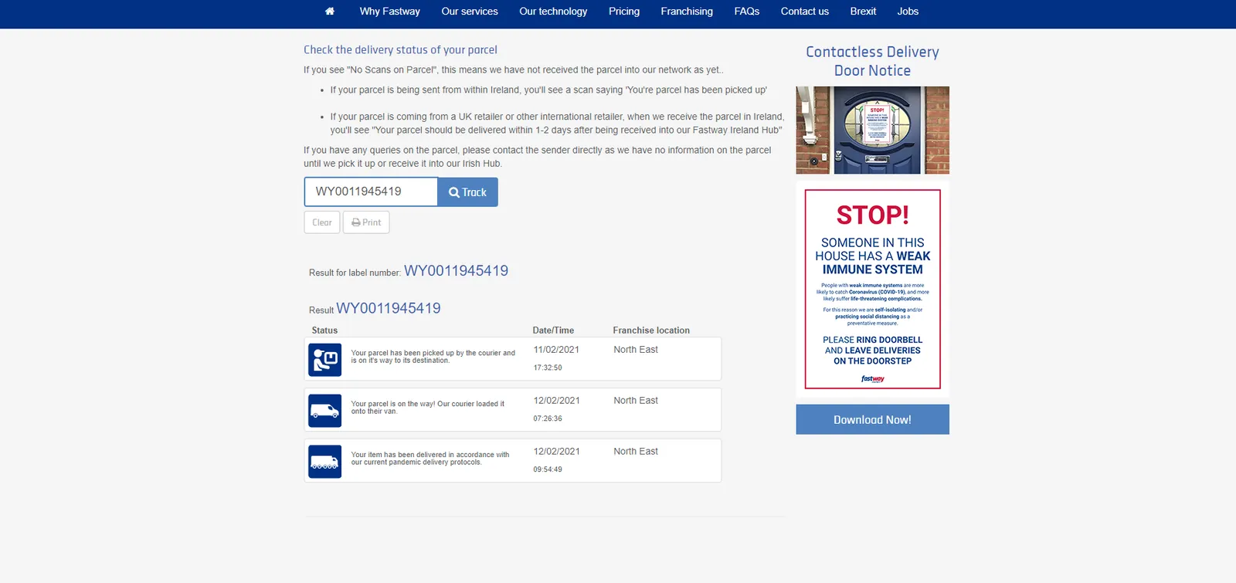Go to the Pricing page

624,12
